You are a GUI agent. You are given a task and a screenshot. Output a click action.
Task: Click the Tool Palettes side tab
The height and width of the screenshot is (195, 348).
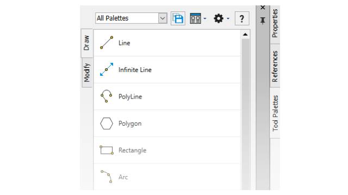coord(275,113)
